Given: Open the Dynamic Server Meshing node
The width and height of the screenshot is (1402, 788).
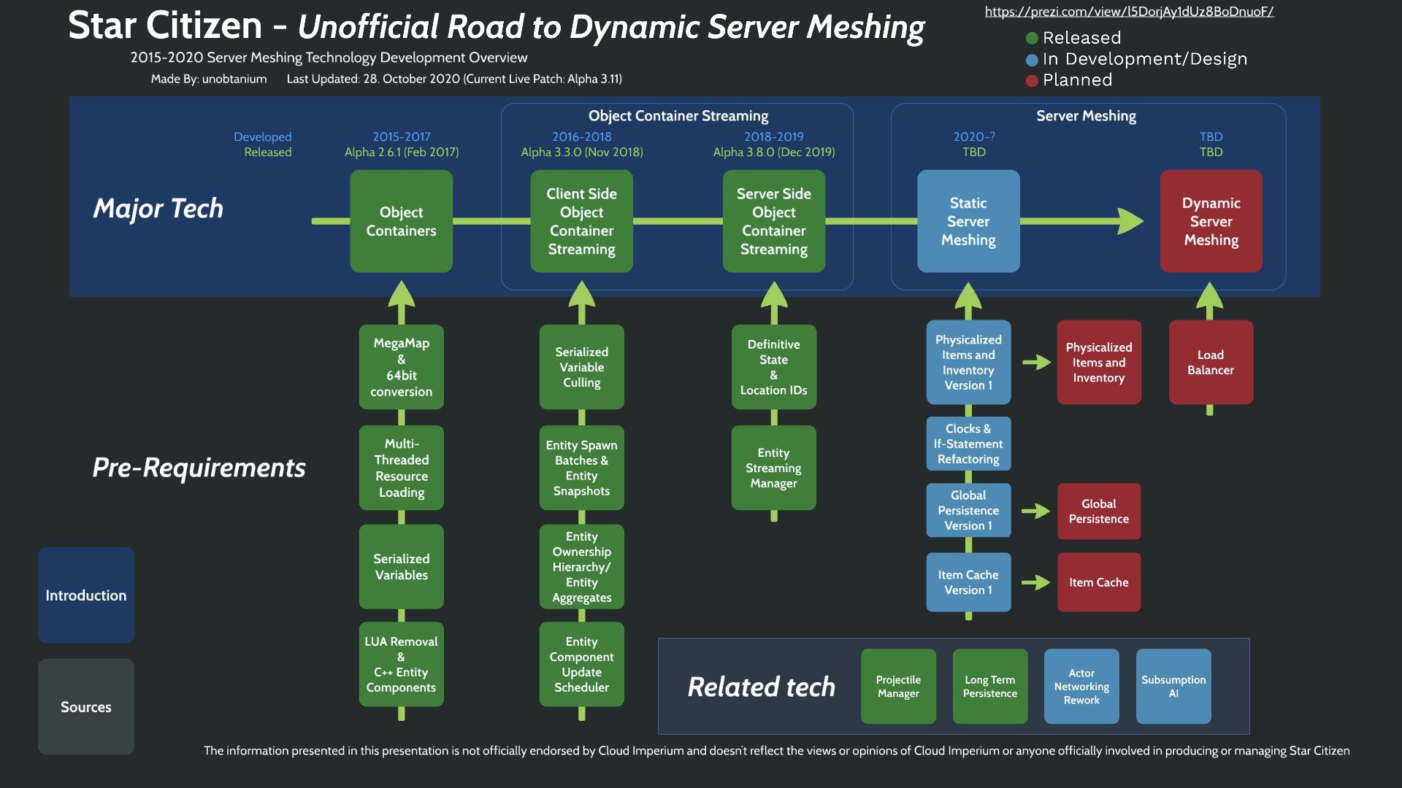Looking at the screenshot, I should (x=1211, y=221).
